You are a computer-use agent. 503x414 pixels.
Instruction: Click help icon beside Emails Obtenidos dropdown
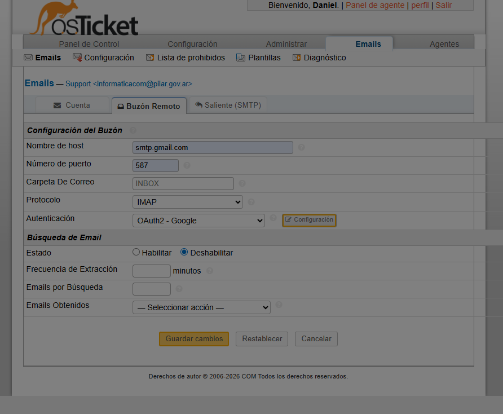[x=279, y=305]
